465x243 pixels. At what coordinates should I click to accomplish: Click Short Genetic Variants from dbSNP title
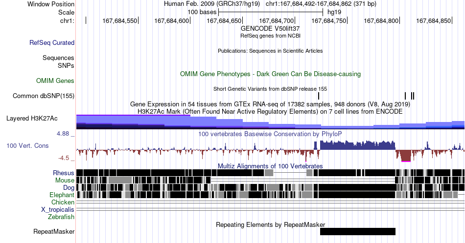270,89
